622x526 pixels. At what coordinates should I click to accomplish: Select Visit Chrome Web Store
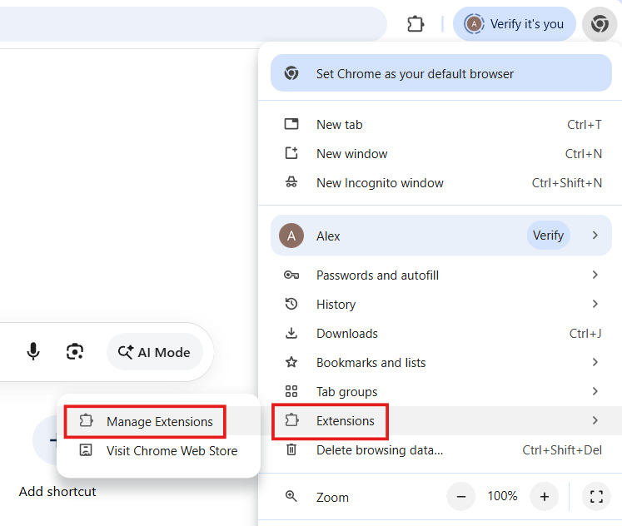pyautogui.click(x=159, y=451)
